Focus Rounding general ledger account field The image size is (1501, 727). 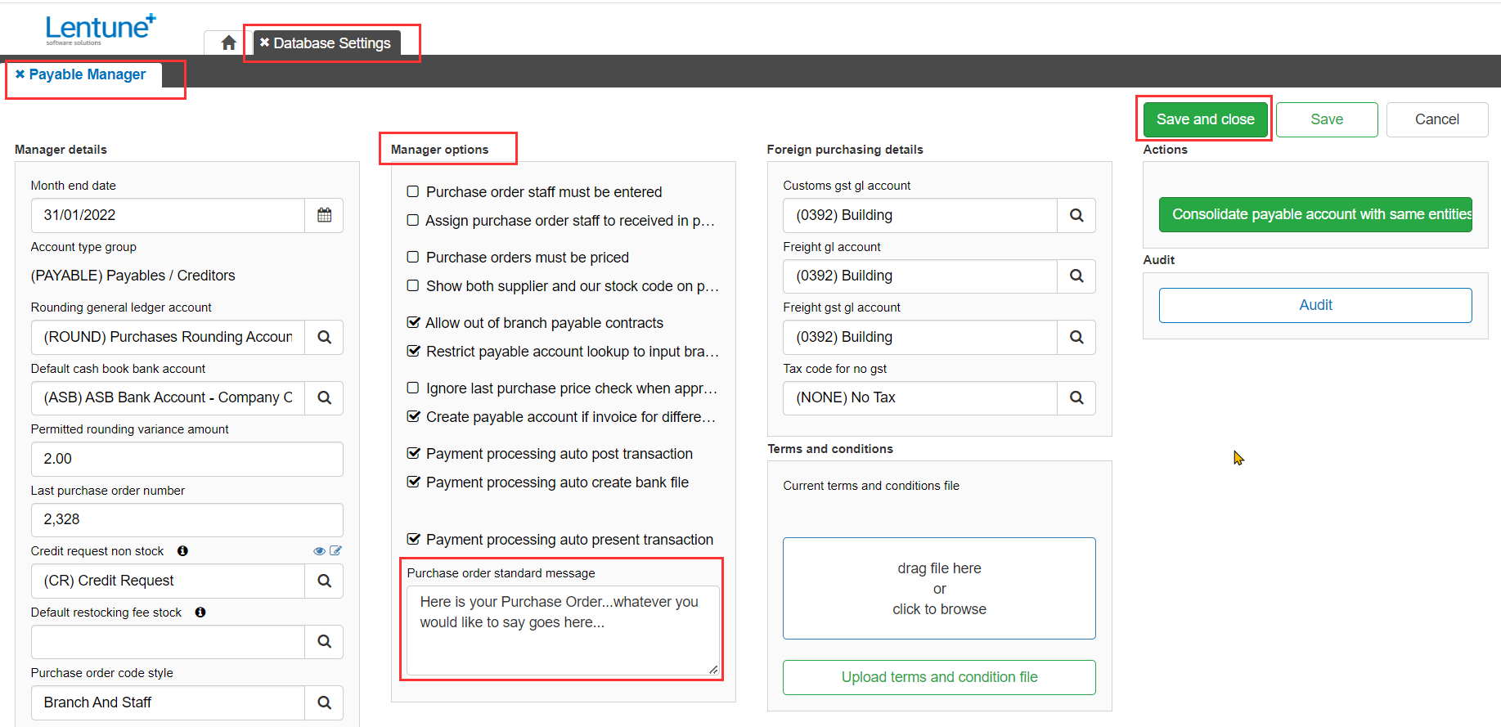click(168, 337)
